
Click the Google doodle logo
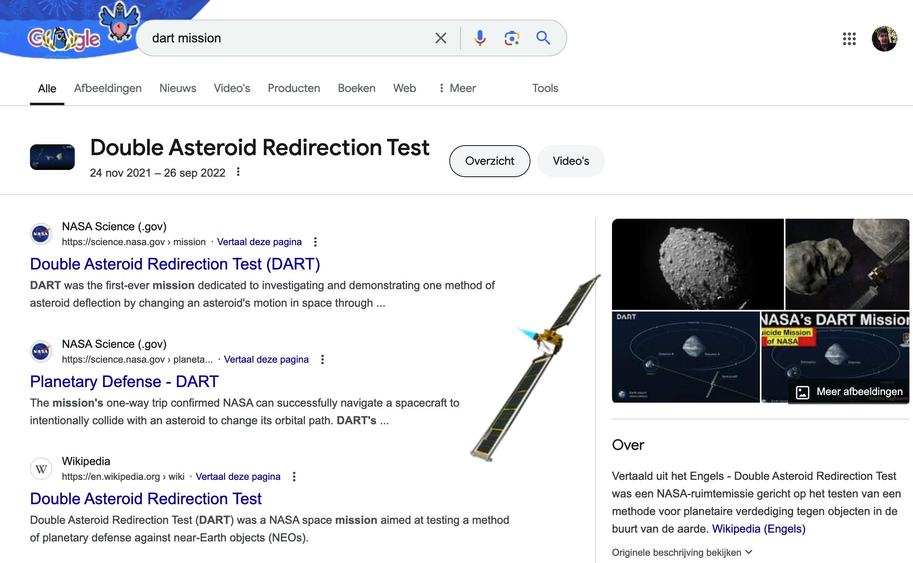click(x=64, y=39)
